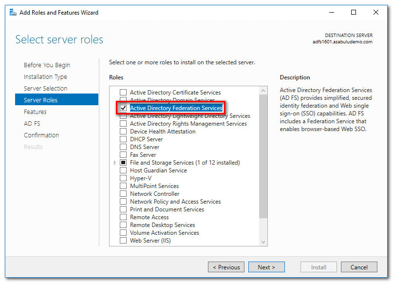The image size is (393, 283).
Task: Click the wizard icon in the title bar
Action: click(13, 12)
